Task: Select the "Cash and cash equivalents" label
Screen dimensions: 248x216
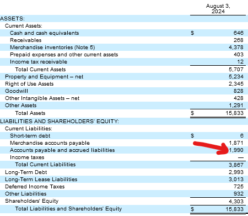Action: pos(44,33)
